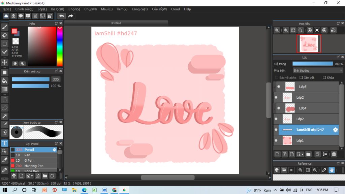Image resolution: width=345 pixels, height=194 pixels.
Task: Float the Kiểm soát cọ panel
Action: tap(56, 71)
